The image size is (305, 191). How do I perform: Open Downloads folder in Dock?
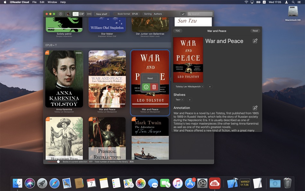pyautogui.click(x=275, y=183)
